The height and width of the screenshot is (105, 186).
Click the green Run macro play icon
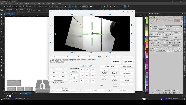(x=104, y=7)
